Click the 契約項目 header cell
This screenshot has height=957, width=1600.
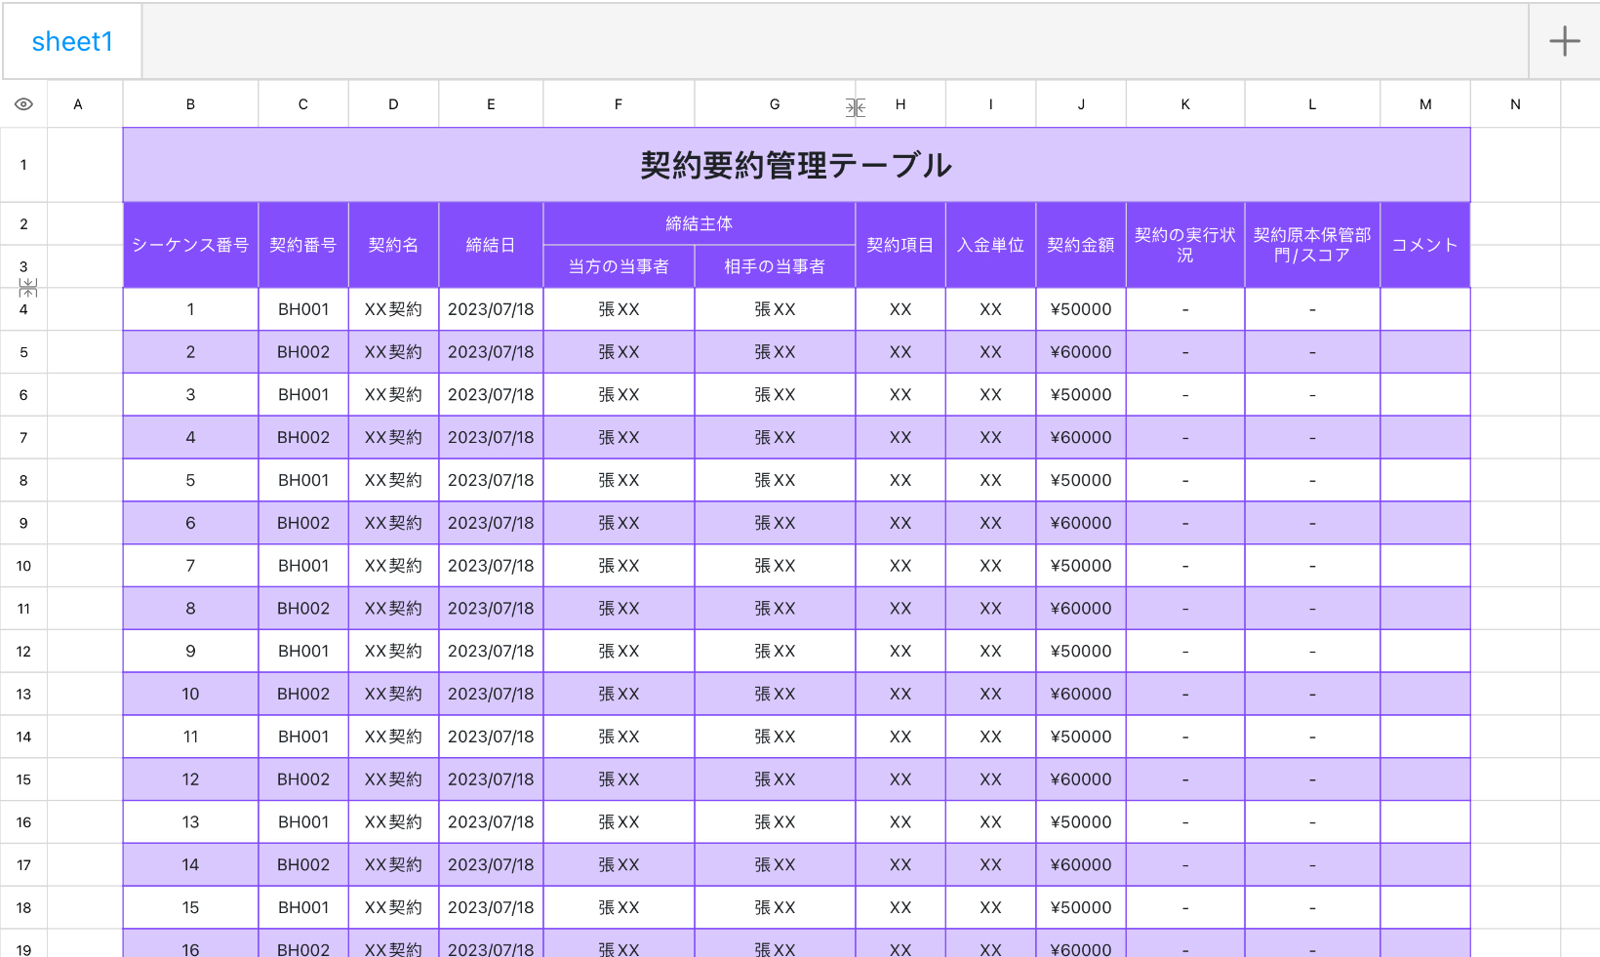(900, 245)
